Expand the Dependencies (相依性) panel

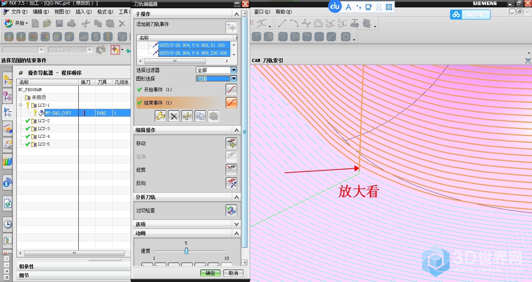(74, 266)
